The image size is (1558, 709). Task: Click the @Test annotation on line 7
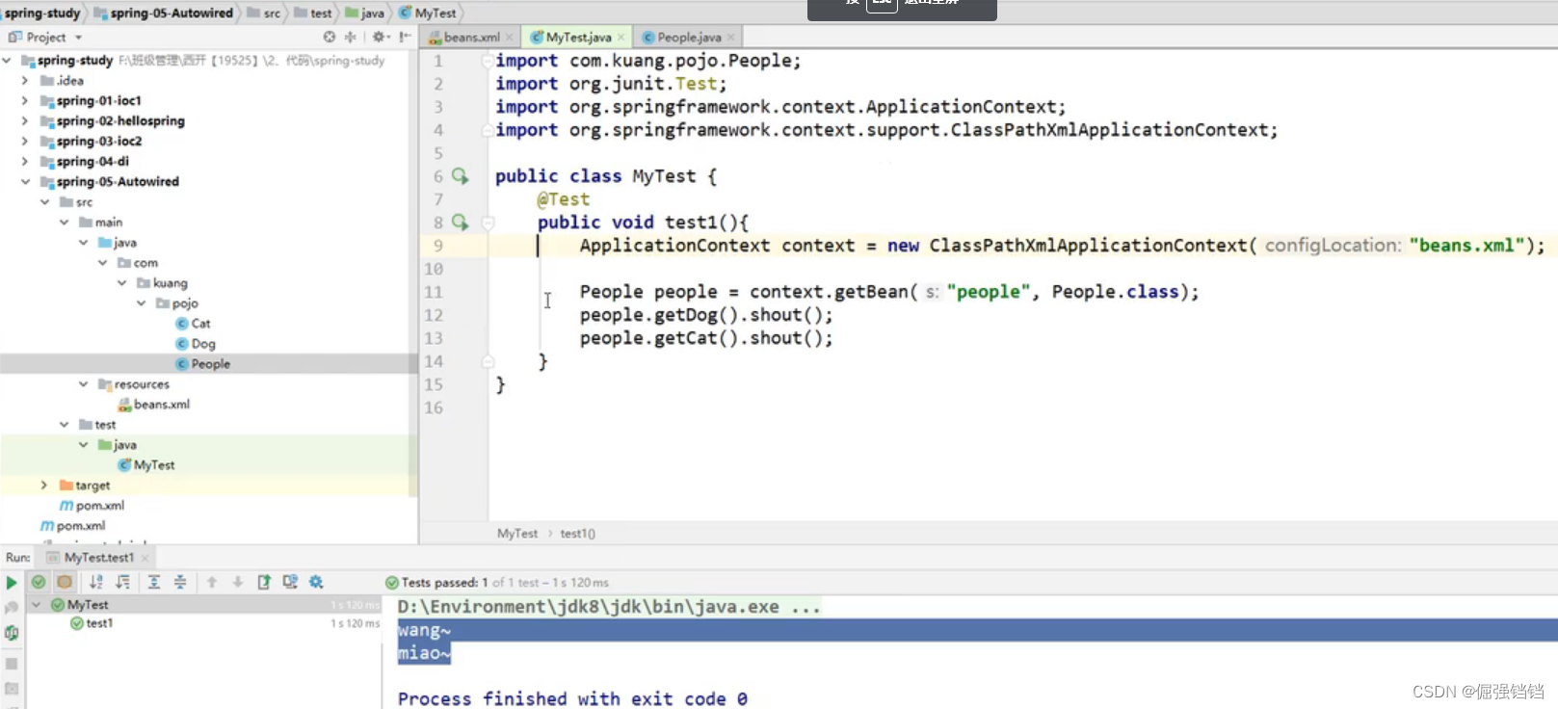[563, 199]
